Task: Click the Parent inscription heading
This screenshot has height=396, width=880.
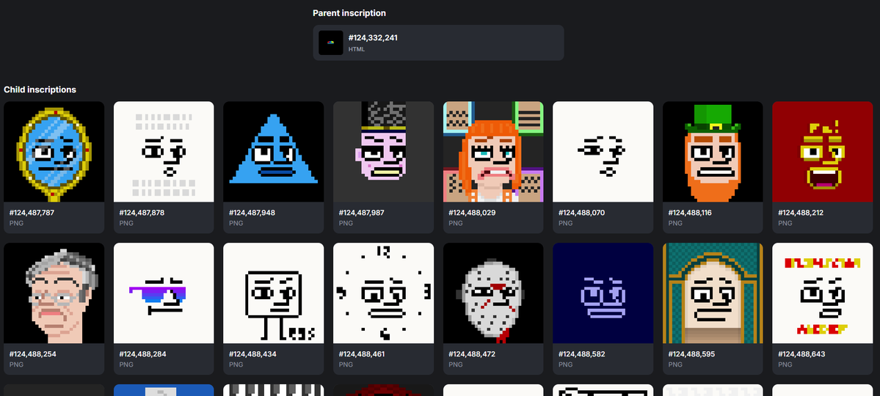Action: click(349, 13)
